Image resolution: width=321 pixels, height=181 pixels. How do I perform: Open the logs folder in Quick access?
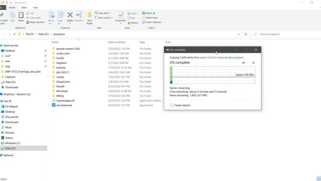pos(8,66)
